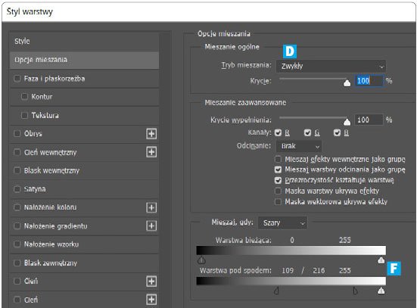Click the plus icon on last Cień row
Screen dimensions: 417x308
(151, 300)
